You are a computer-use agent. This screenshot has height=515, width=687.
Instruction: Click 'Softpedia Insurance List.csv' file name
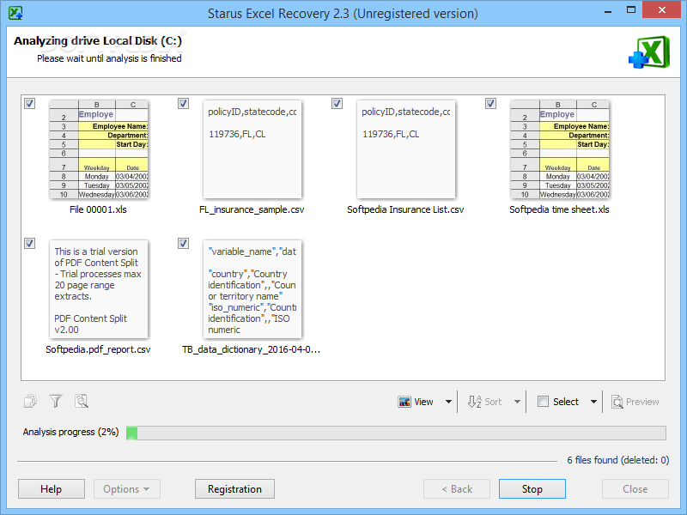405,209
